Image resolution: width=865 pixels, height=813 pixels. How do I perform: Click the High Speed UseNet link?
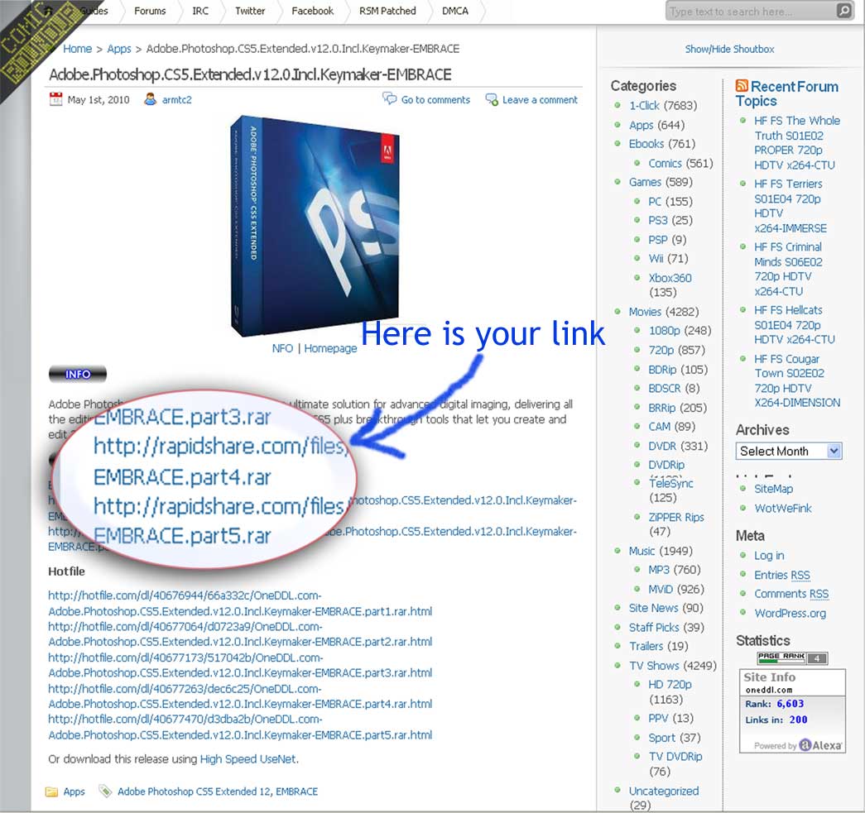(248, 759)
